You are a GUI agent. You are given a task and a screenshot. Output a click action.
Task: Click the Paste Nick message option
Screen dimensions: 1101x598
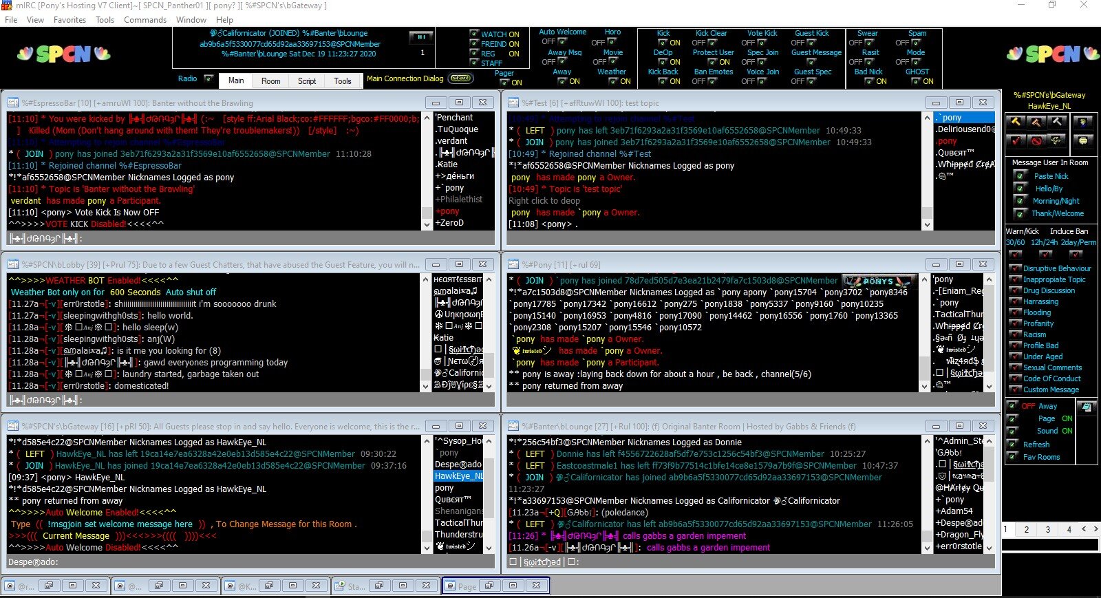(x=1051, y=176)
